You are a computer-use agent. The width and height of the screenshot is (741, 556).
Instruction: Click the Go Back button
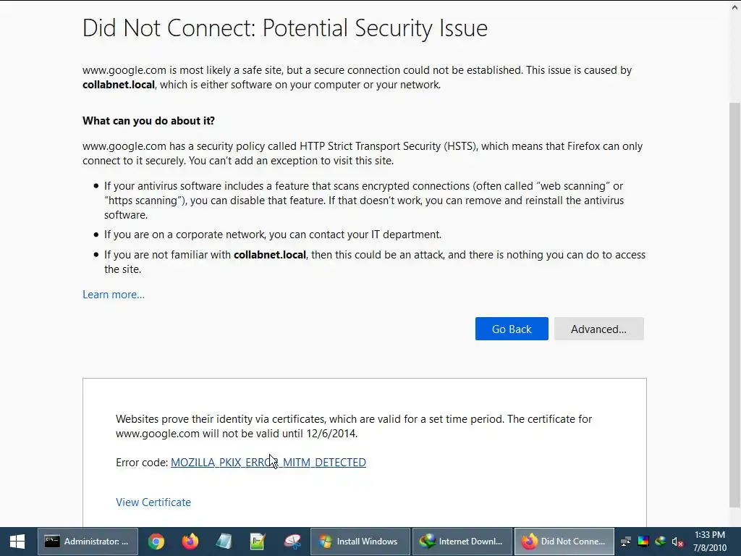pyautogui.click(x=512, y=329)
